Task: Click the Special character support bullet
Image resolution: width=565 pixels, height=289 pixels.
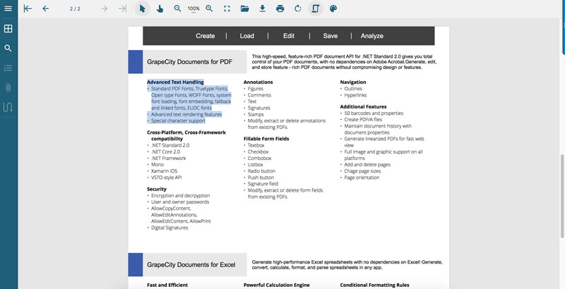Action: 179,121
